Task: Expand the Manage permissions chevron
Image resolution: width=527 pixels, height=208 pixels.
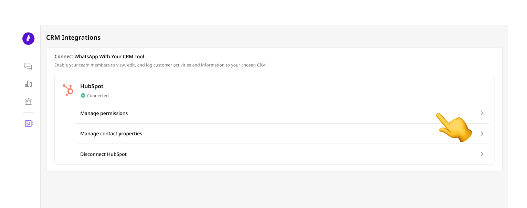Action: 482,113
